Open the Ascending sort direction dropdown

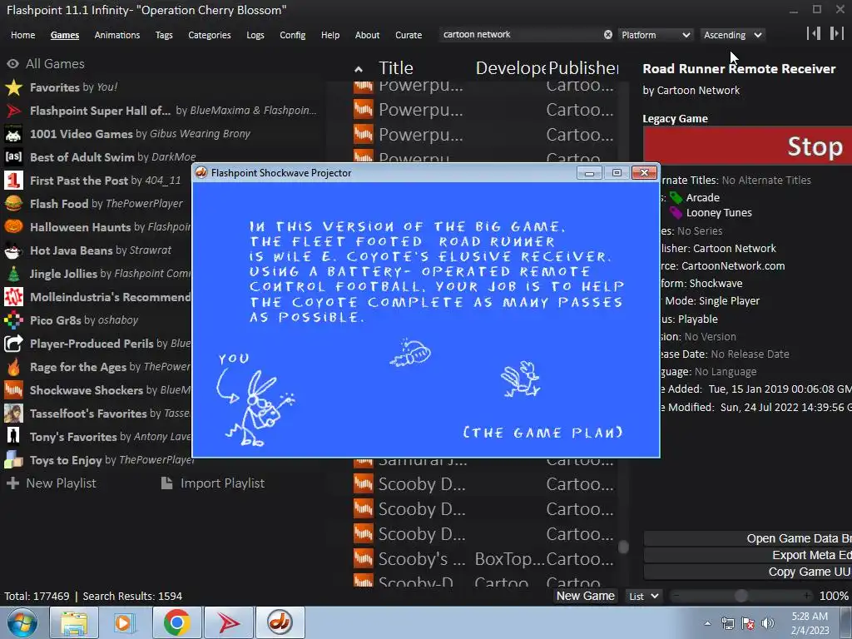[x=732, y=35]
